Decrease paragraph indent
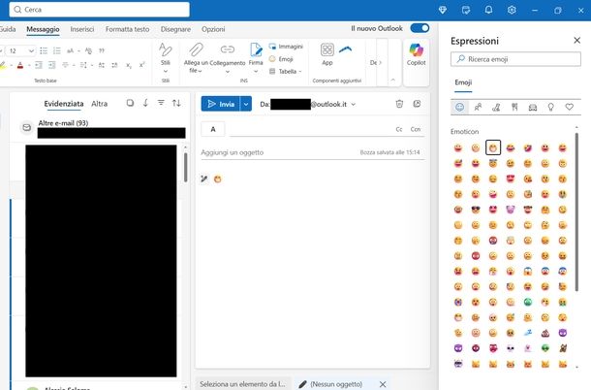 39,65
